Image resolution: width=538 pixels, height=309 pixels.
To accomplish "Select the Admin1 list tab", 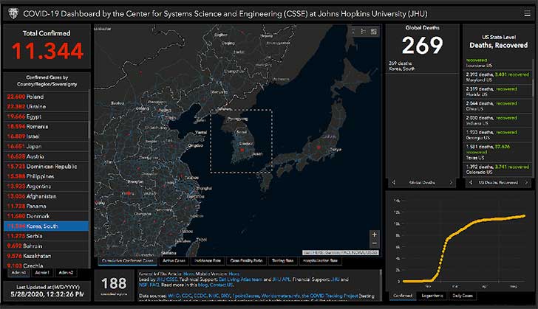I will (42, 273).
